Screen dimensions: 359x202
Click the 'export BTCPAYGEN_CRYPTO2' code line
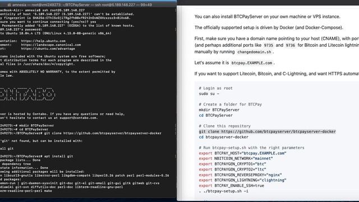tap(233, 169)
